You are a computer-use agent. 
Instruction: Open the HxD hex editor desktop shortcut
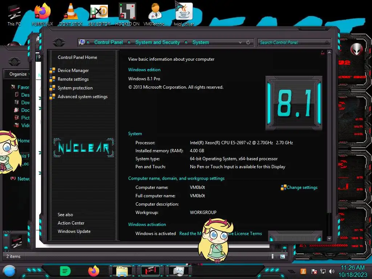click(x=99, y=15)
